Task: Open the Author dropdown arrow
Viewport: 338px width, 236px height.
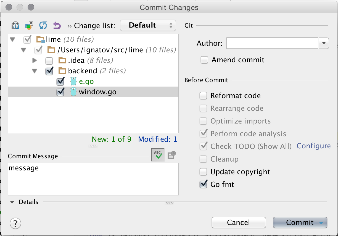Action: (323, 43)
